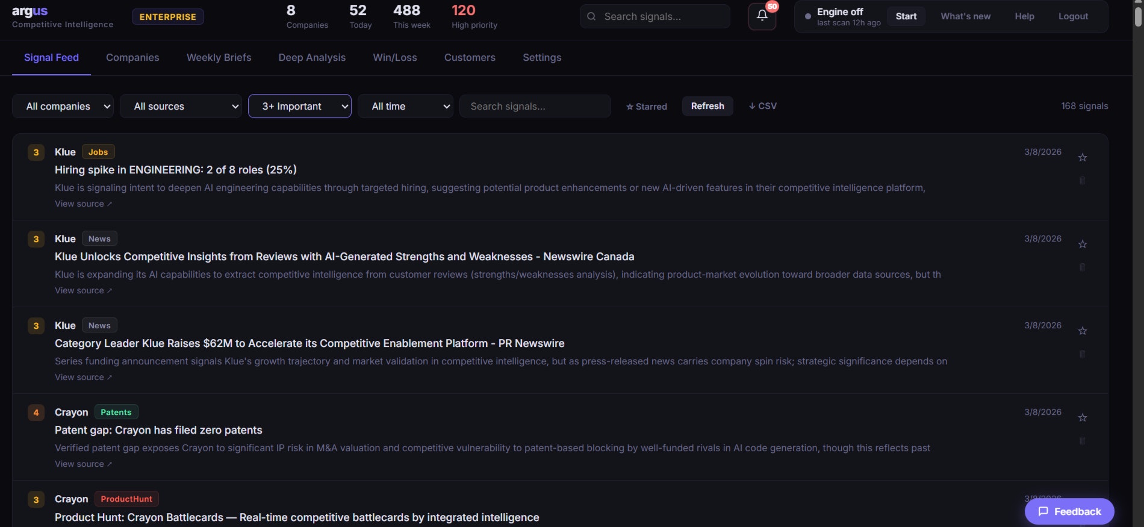Open the 'Category Leader Klue Raises $62M' headline
1144x527 pixels.
click(x=309, y=343)
